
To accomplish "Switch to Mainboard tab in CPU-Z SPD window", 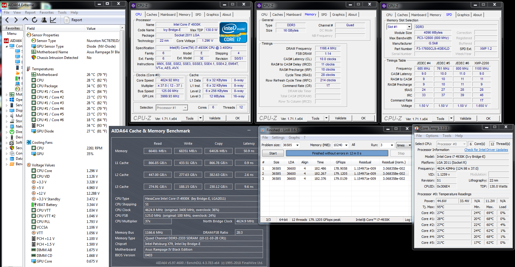I will pyautogui.click(x=418, y=15).
